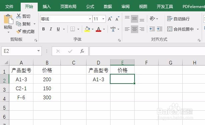Open Merge & Center dropdown arrow
The width and height of the screenshot is (205, 125).
coord(198,29)
